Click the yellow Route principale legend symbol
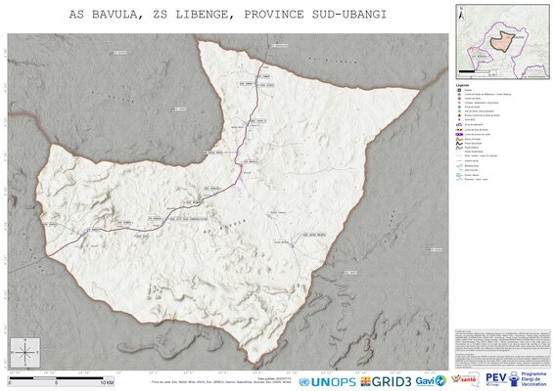The image size is (554, 391). pyautogui.click(x=459, y=139)
